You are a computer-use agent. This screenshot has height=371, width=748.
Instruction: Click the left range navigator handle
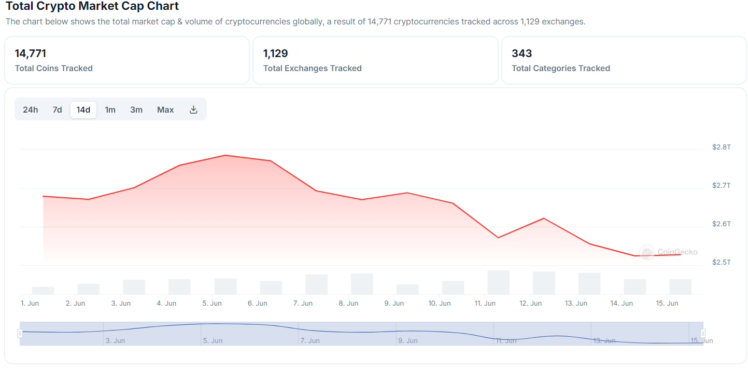(x=20, y=334)
